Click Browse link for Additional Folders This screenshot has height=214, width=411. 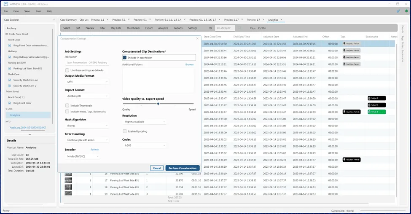point(189,64)
